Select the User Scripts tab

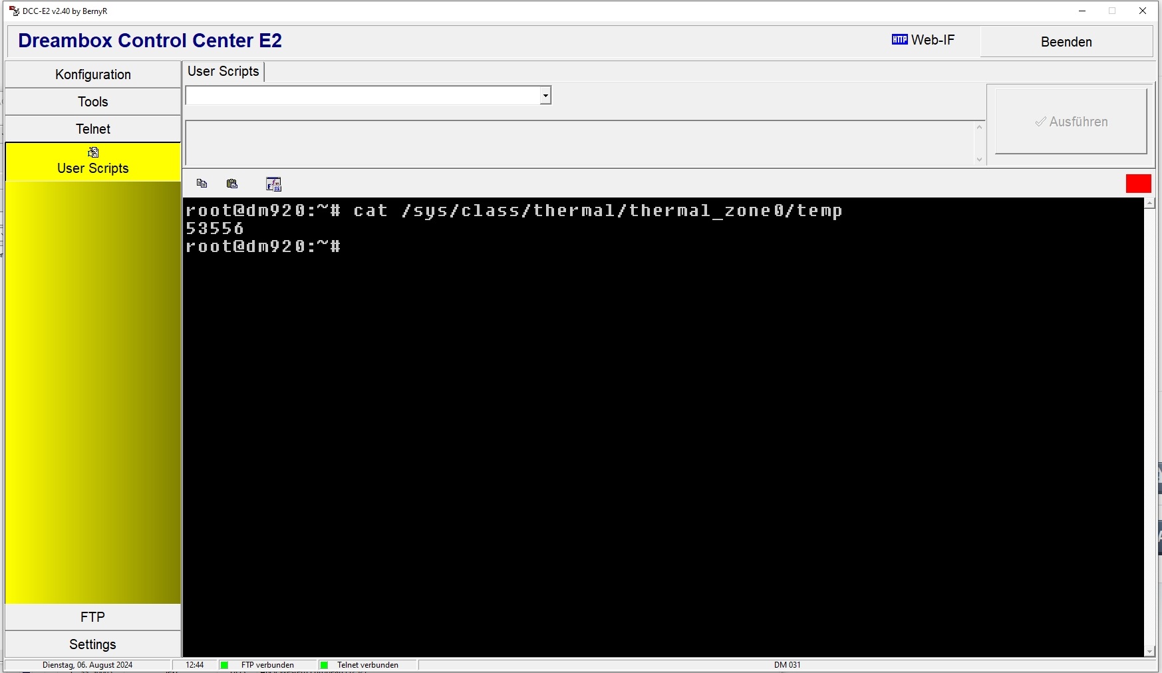pyautogui.click(x=223, y=71)
